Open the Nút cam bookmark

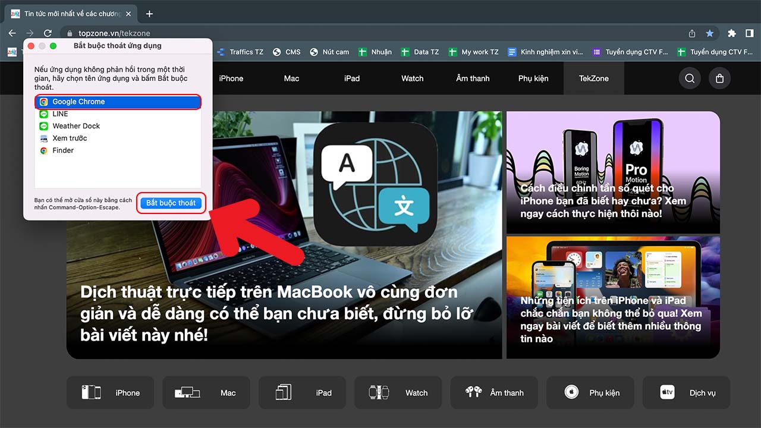point(329,52)
